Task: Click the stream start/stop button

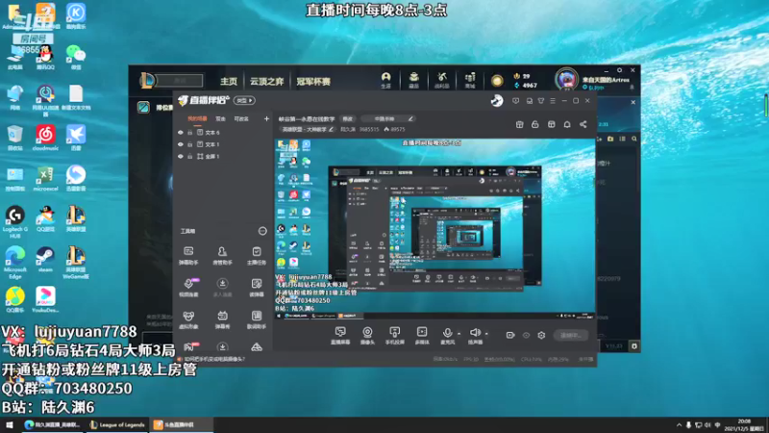Action: coord(570,335)
